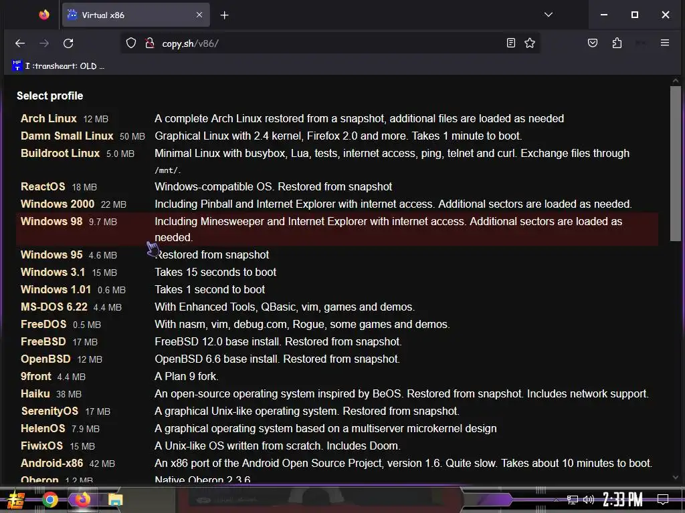Click 'Takes 1 second to boot' description
685x513 pixels.
tap(209, 290)
